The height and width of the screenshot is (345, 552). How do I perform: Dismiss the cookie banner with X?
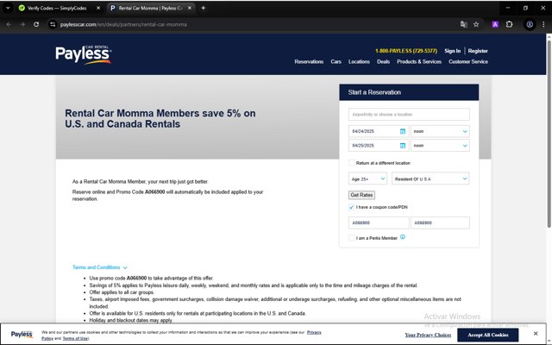tap(536, 334)
